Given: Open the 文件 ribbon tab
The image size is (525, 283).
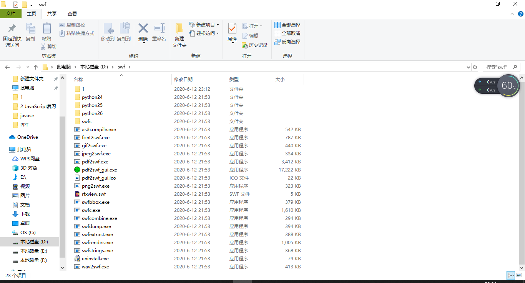Looking at the screenshot, I should 11,14.
